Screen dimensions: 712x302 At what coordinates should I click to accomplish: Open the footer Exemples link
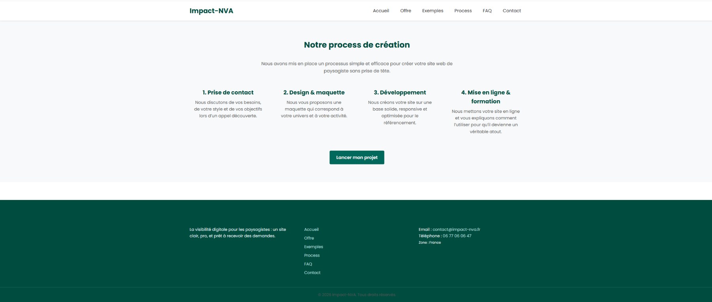(x=313, y=247)
